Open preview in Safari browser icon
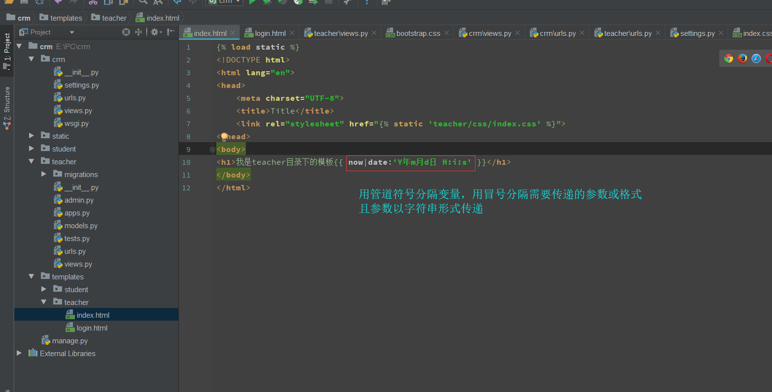 [x=756, y=59]
